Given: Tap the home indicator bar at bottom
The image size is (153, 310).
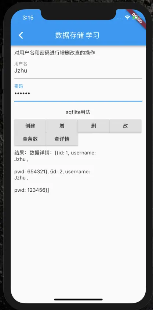Looking at the screenshot, I should (79, 300).
